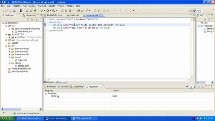The height and width of the screenshot is (121, 215).
Task: Switch to the Resources editor page tab
Action: coord(49,82)
